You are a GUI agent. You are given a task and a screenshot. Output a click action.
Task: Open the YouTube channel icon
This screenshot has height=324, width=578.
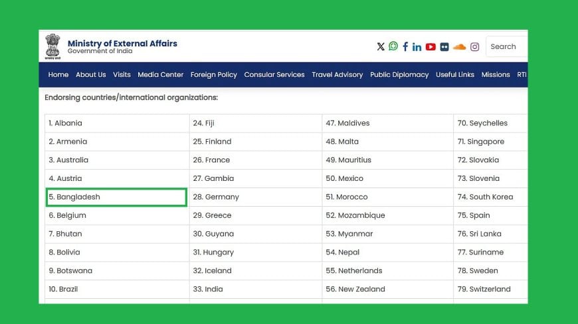click(x=431, y=47)
